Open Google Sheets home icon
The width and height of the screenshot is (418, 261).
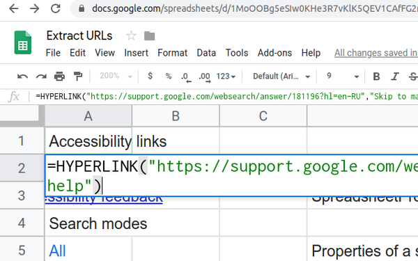23,42
